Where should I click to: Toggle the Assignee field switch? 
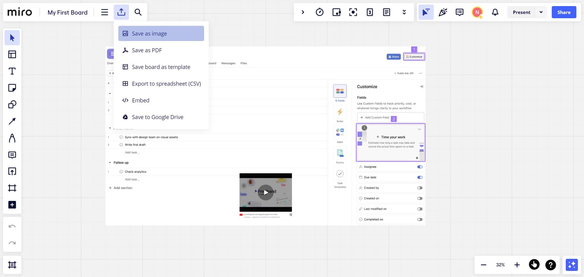coord(420,167)
